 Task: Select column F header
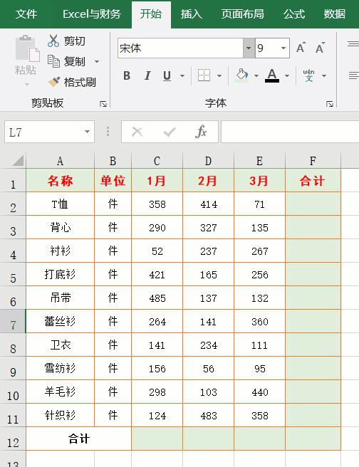pyautogui.click(x=313, y=161)
